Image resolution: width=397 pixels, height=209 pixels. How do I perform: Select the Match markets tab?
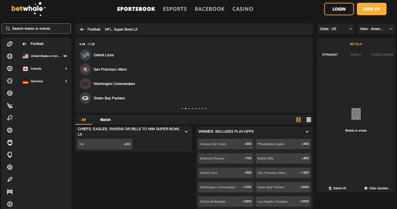pos(105,120)
